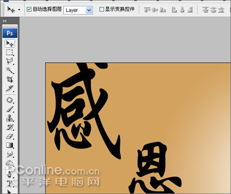Align bottom edges of layers
The width and height of the screenshot is (231, 194).
(163, 10)
